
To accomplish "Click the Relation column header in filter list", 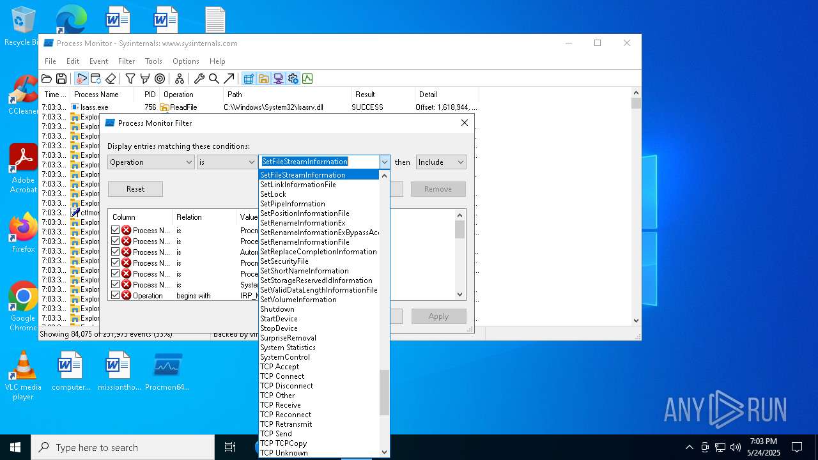I will coord(204,217).
